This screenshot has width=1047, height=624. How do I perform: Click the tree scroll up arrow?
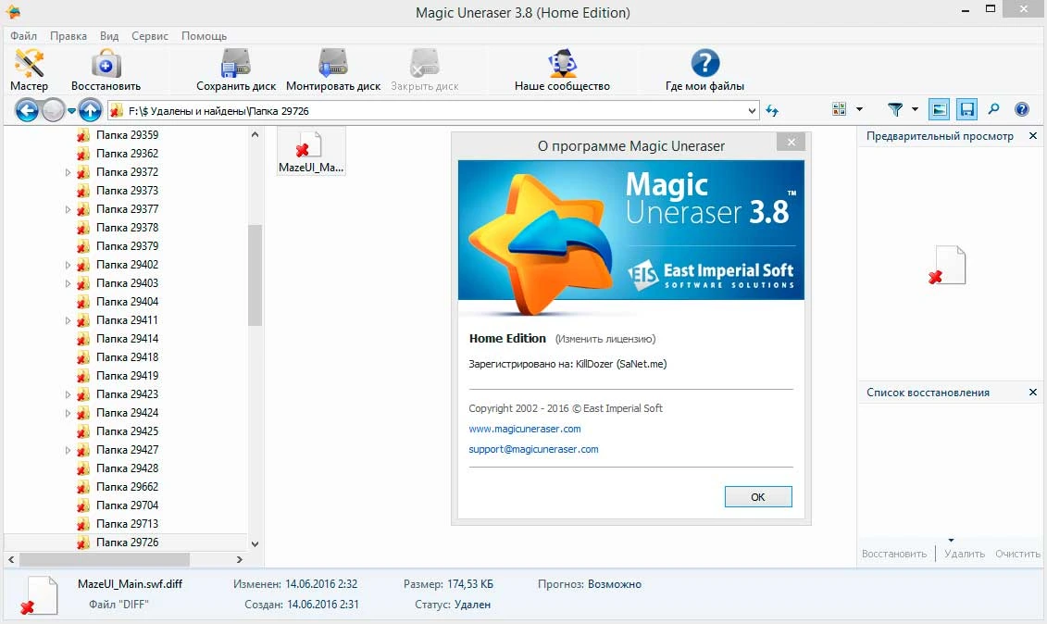tap(255, 134)
